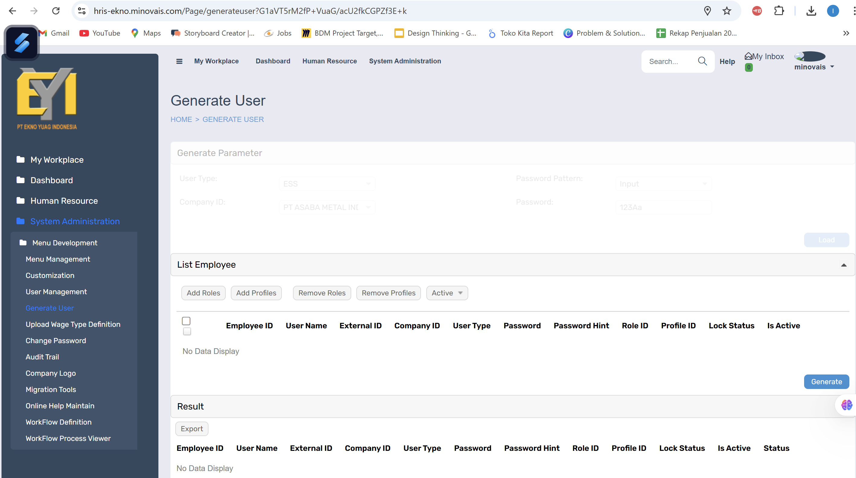Open Human Resource top menu
Screen dimensions: 856x478
[x=329, y=61]
